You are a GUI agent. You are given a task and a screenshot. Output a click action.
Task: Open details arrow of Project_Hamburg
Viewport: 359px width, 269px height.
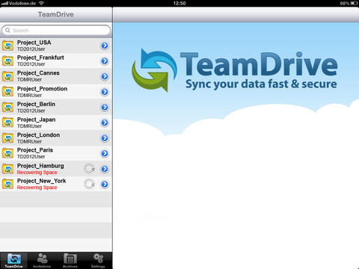point(105,169)
